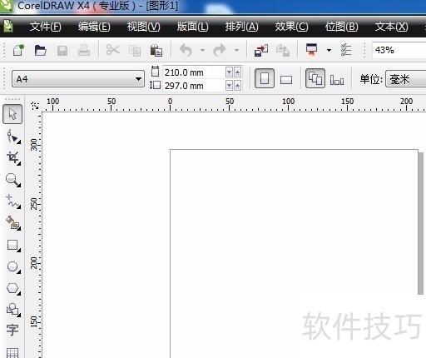Open the Rectangle tool flyout triangle
This screenshot has width=426, height=358.
click(x=19, y=250)
